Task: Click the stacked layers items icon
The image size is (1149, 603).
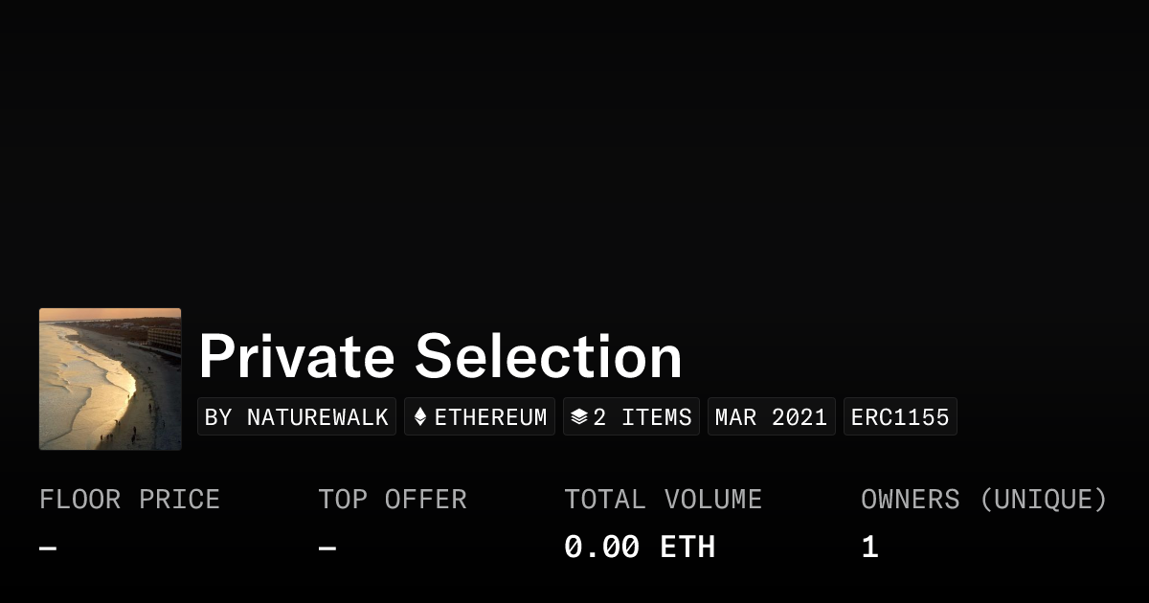Action: click(x=578, y=417)
